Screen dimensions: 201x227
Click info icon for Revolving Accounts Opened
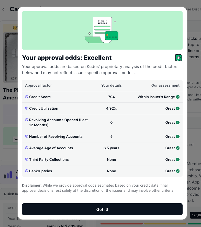pyautogui.click(x=27, y=120)
